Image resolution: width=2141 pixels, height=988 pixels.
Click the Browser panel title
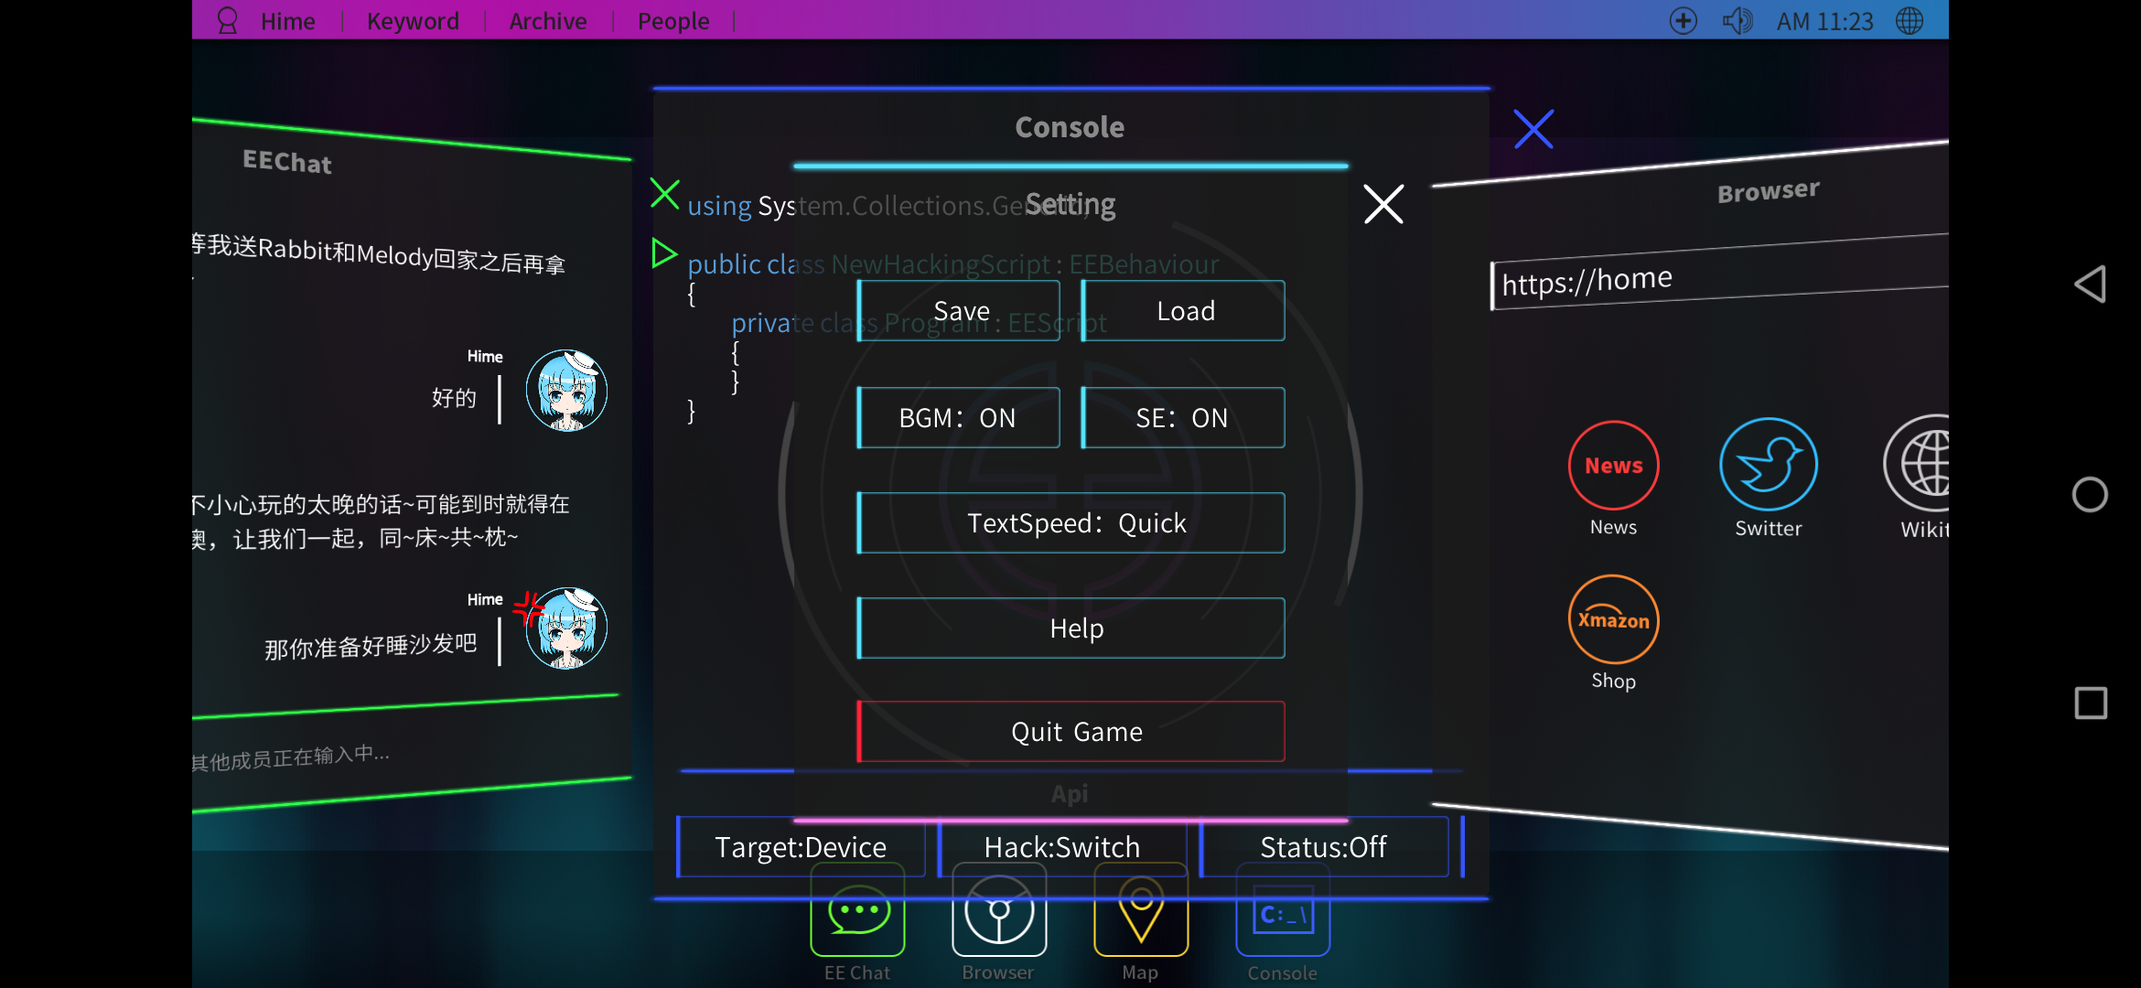[x=1769, y=190]
